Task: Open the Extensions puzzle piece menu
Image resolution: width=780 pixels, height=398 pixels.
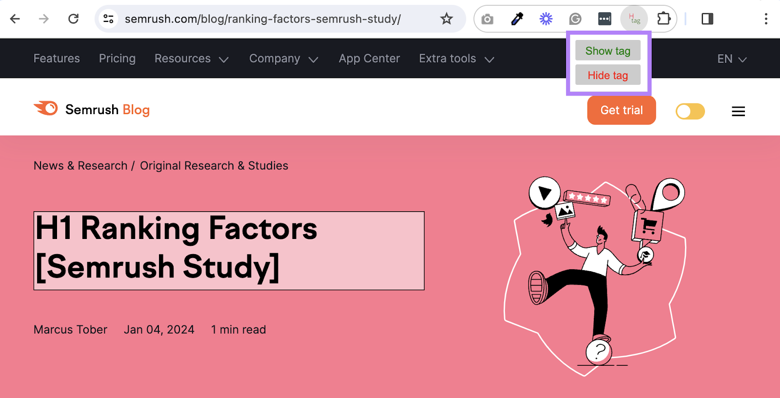Action: (663, 19)
